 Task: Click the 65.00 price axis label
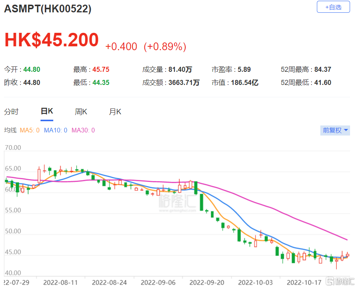pyautogui.click(x=13, y=168)
